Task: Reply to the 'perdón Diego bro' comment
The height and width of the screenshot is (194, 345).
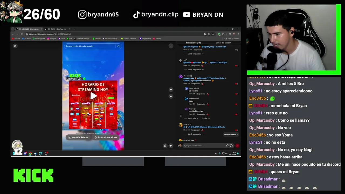Action: coord(201,114)
